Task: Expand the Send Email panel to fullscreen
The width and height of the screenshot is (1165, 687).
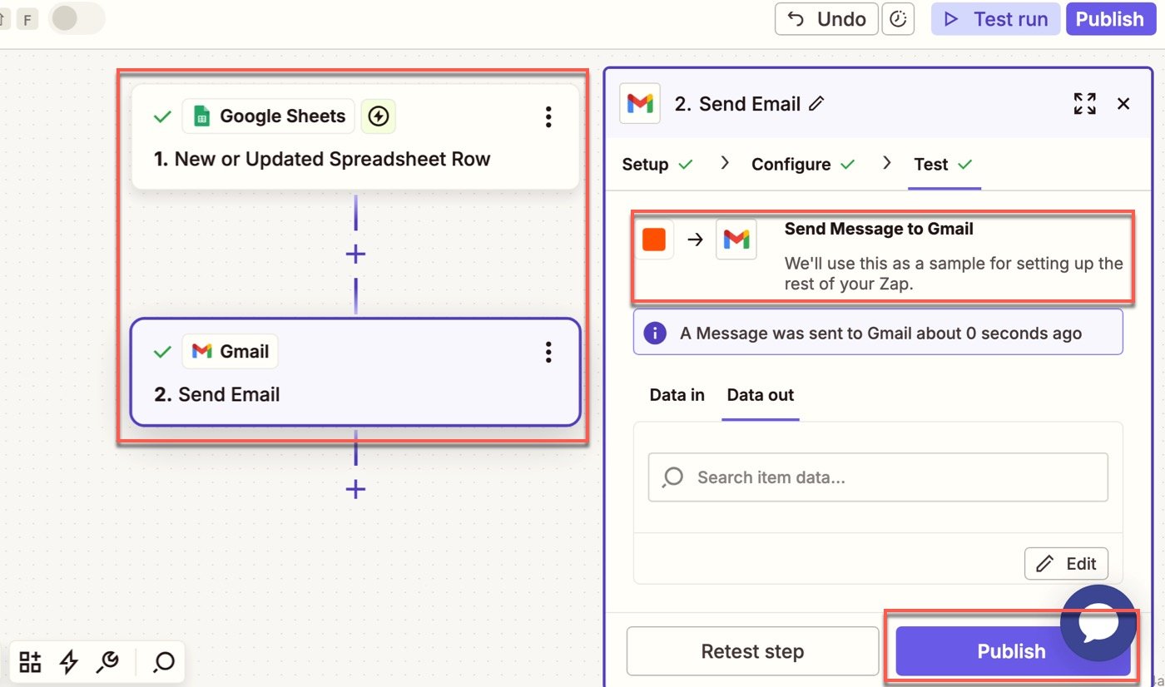Action: pyautogui.click(x=1084, y=104)
